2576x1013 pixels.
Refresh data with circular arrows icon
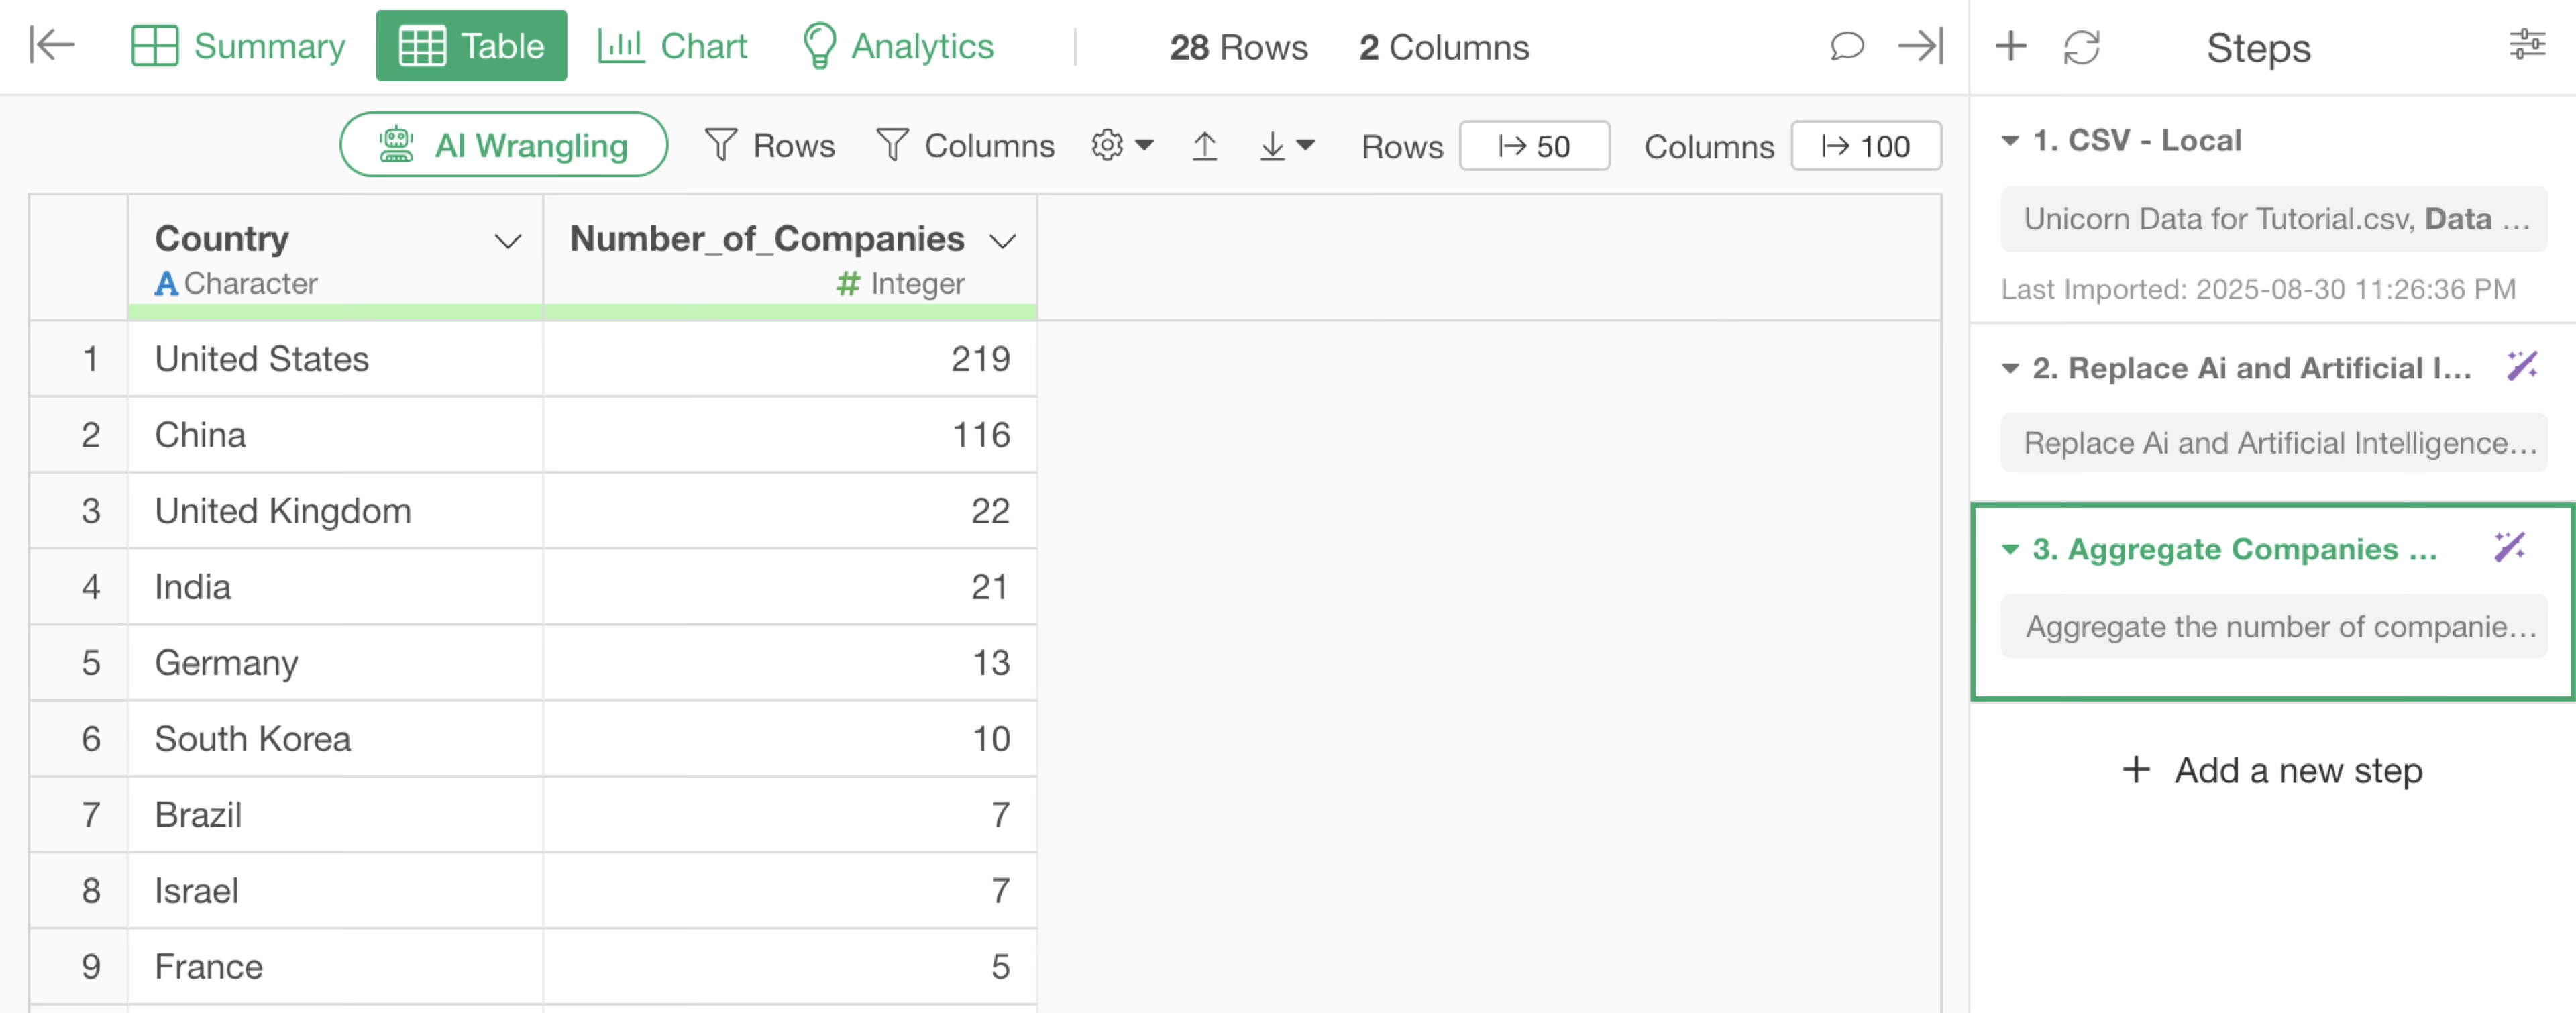[x=2081, y=47]
